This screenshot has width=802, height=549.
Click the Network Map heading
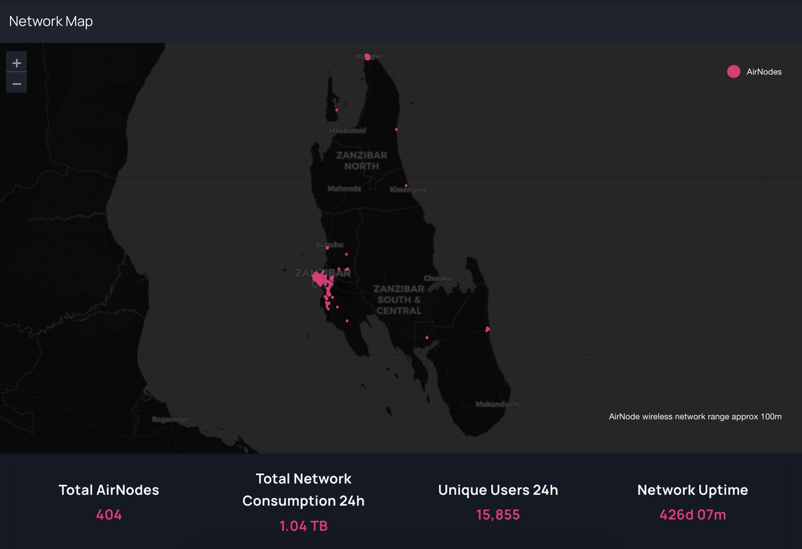point(51,21)
